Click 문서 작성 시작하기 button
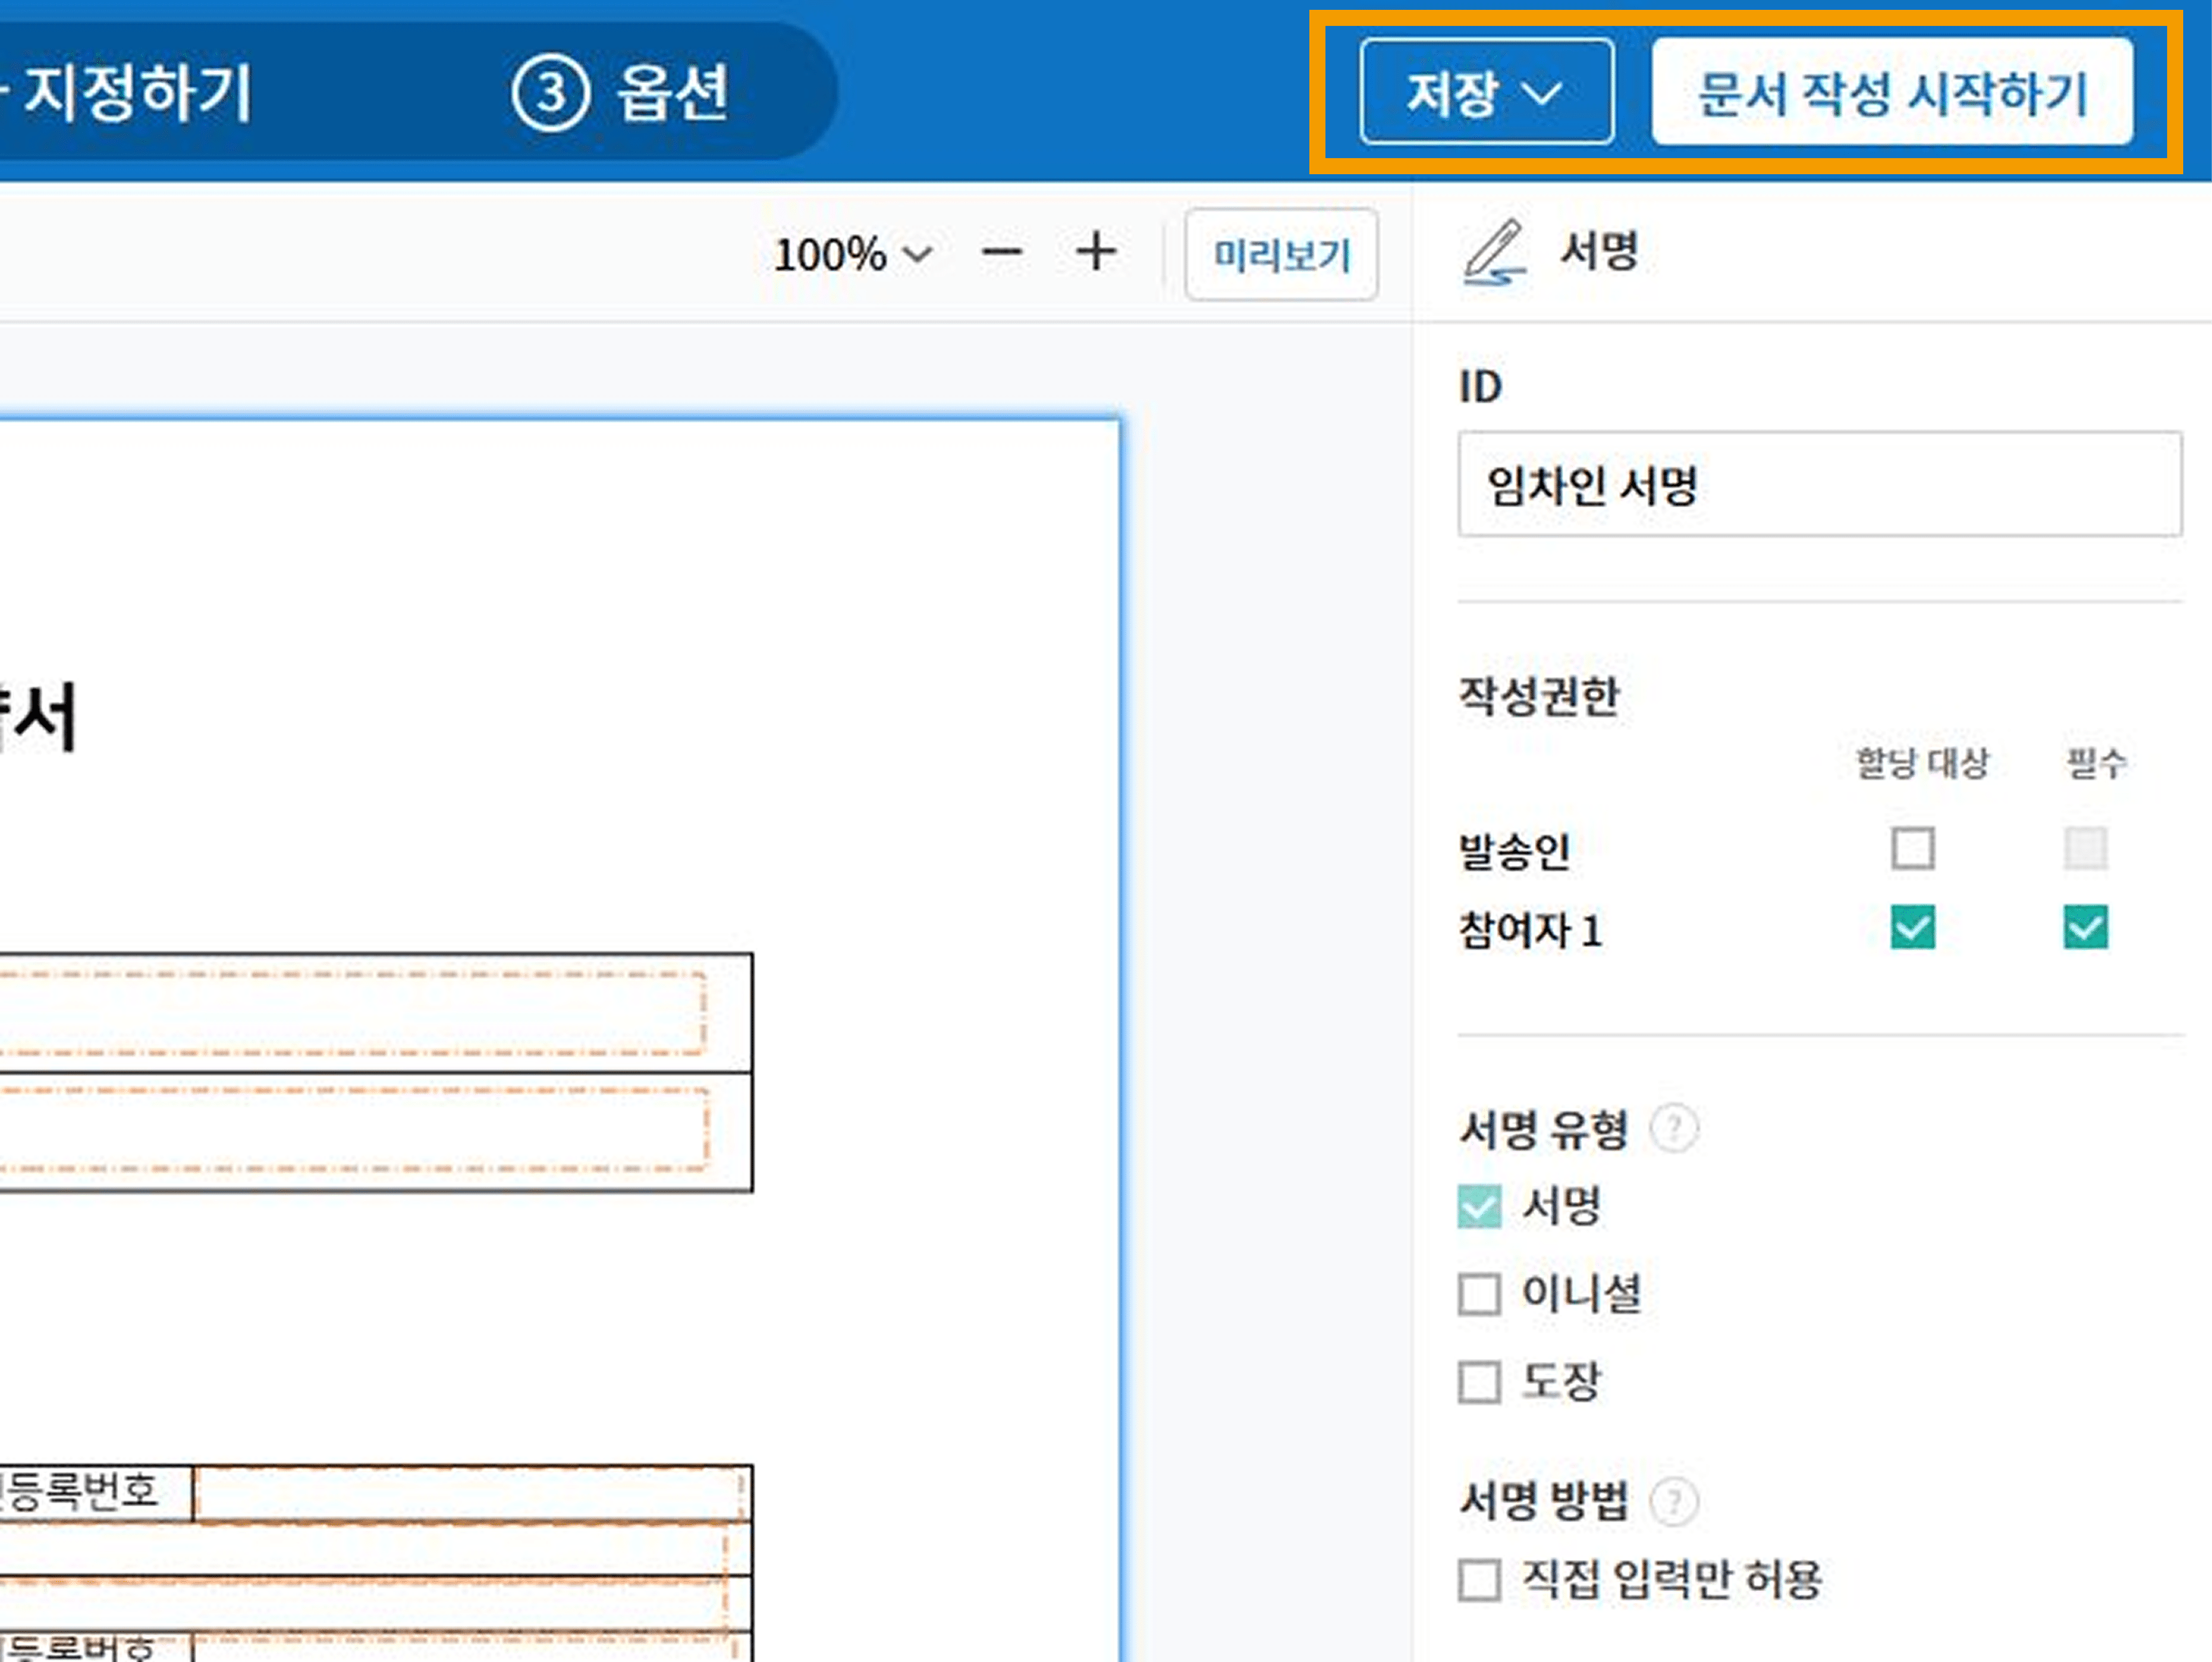Screen dimensions: 2212x1662 click(1892, 92)
